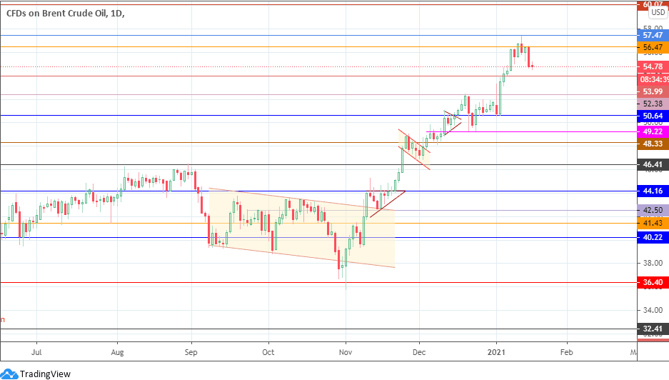Select the 46.41 dark price label
This screenshot has height=380, width=669.
pos(653,164)
